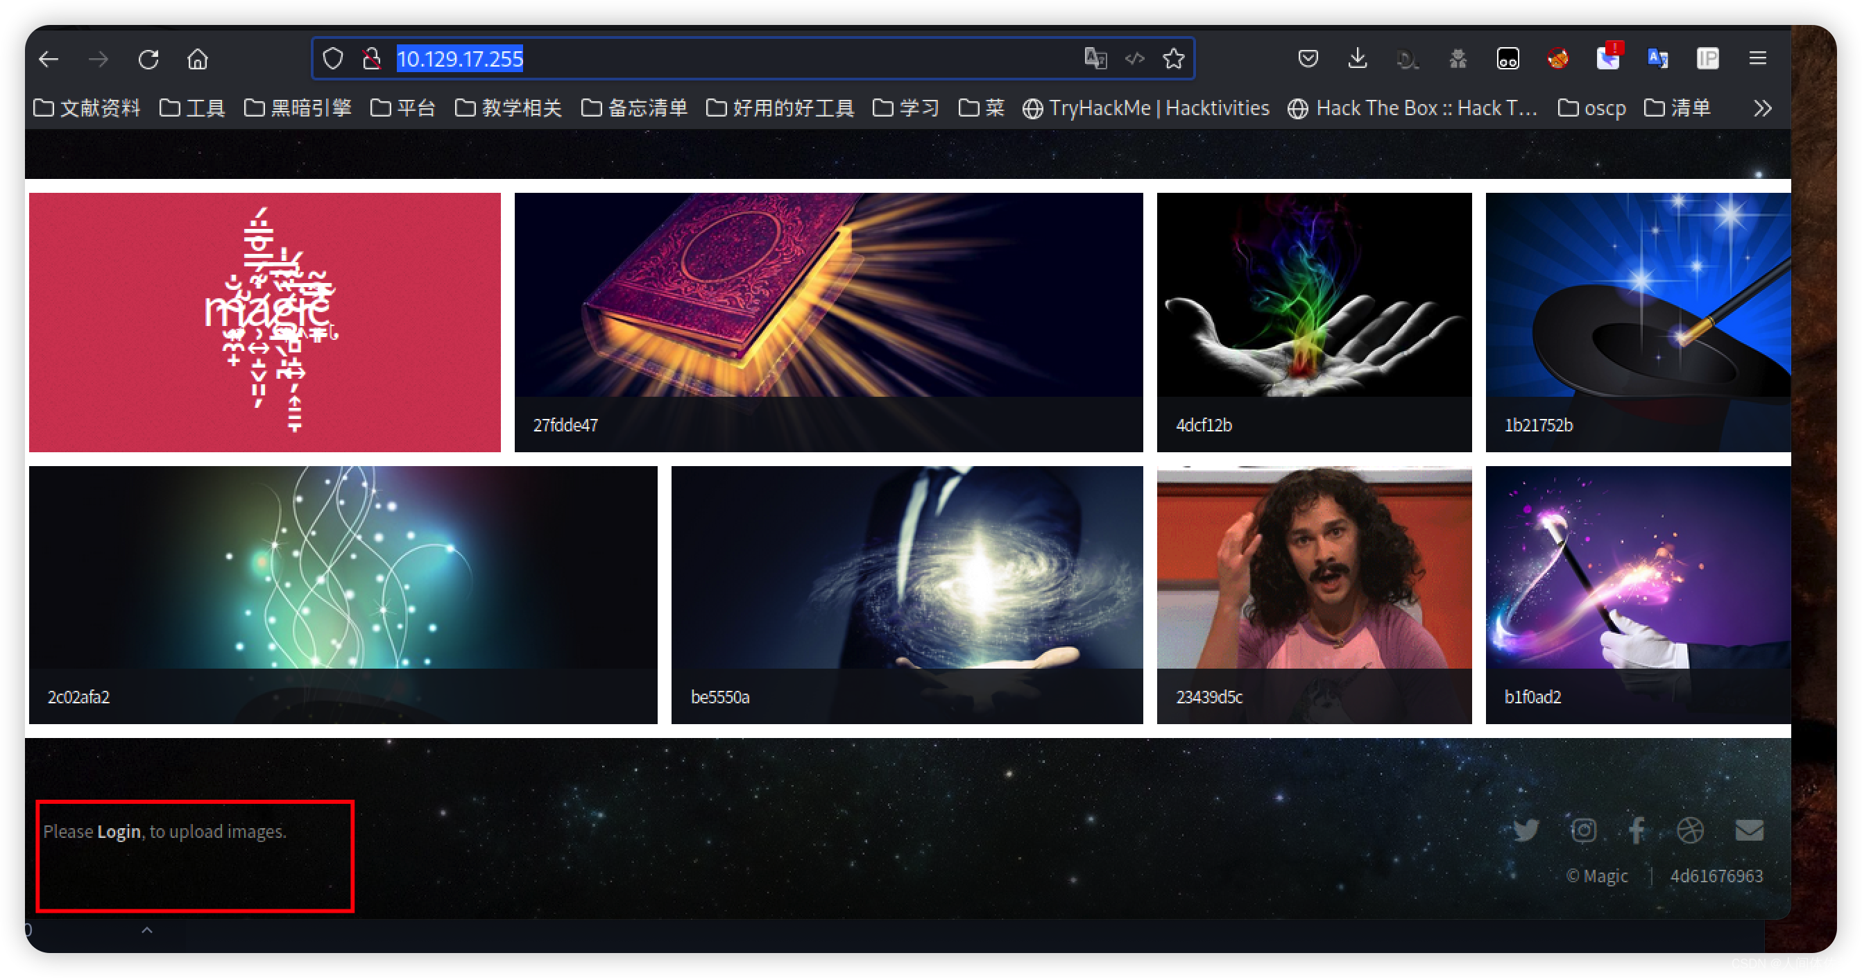Open the oscp bookmark folder
This screenshot has width=1862, height=978.
(1591, 108)
